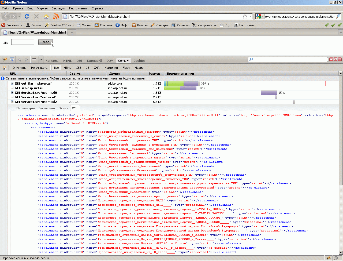Click Очистить to clear the net panel

(x=19, y=68)
